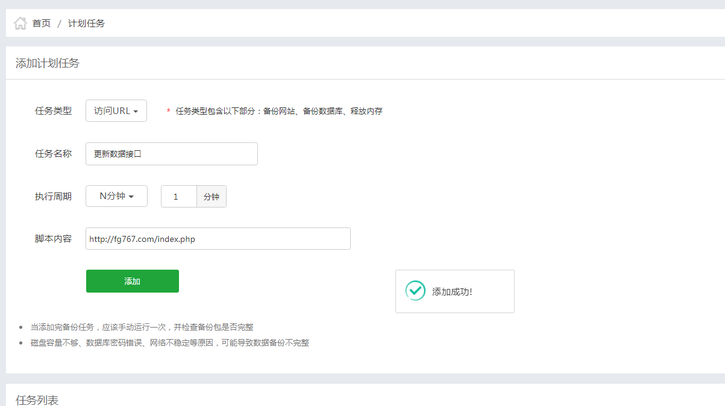Image resolution: width=725 pixels, height=406 pixels.
Task: Click the success checkmark icon
Action: pos(415,291)
